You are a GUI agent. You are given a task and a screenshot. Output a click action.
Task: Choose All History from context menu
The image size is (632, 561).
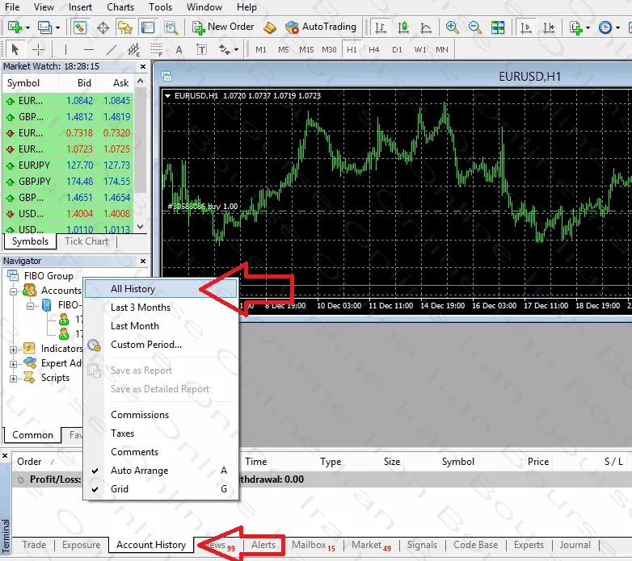133,289
